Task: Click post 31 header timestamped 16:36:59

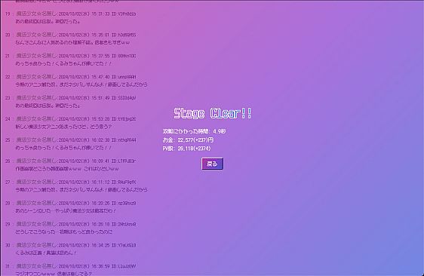Action: 71,266
